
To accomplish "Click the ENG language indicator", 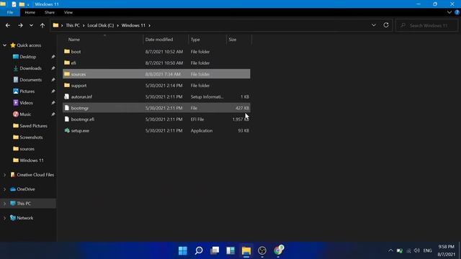I will pos(427,250).
